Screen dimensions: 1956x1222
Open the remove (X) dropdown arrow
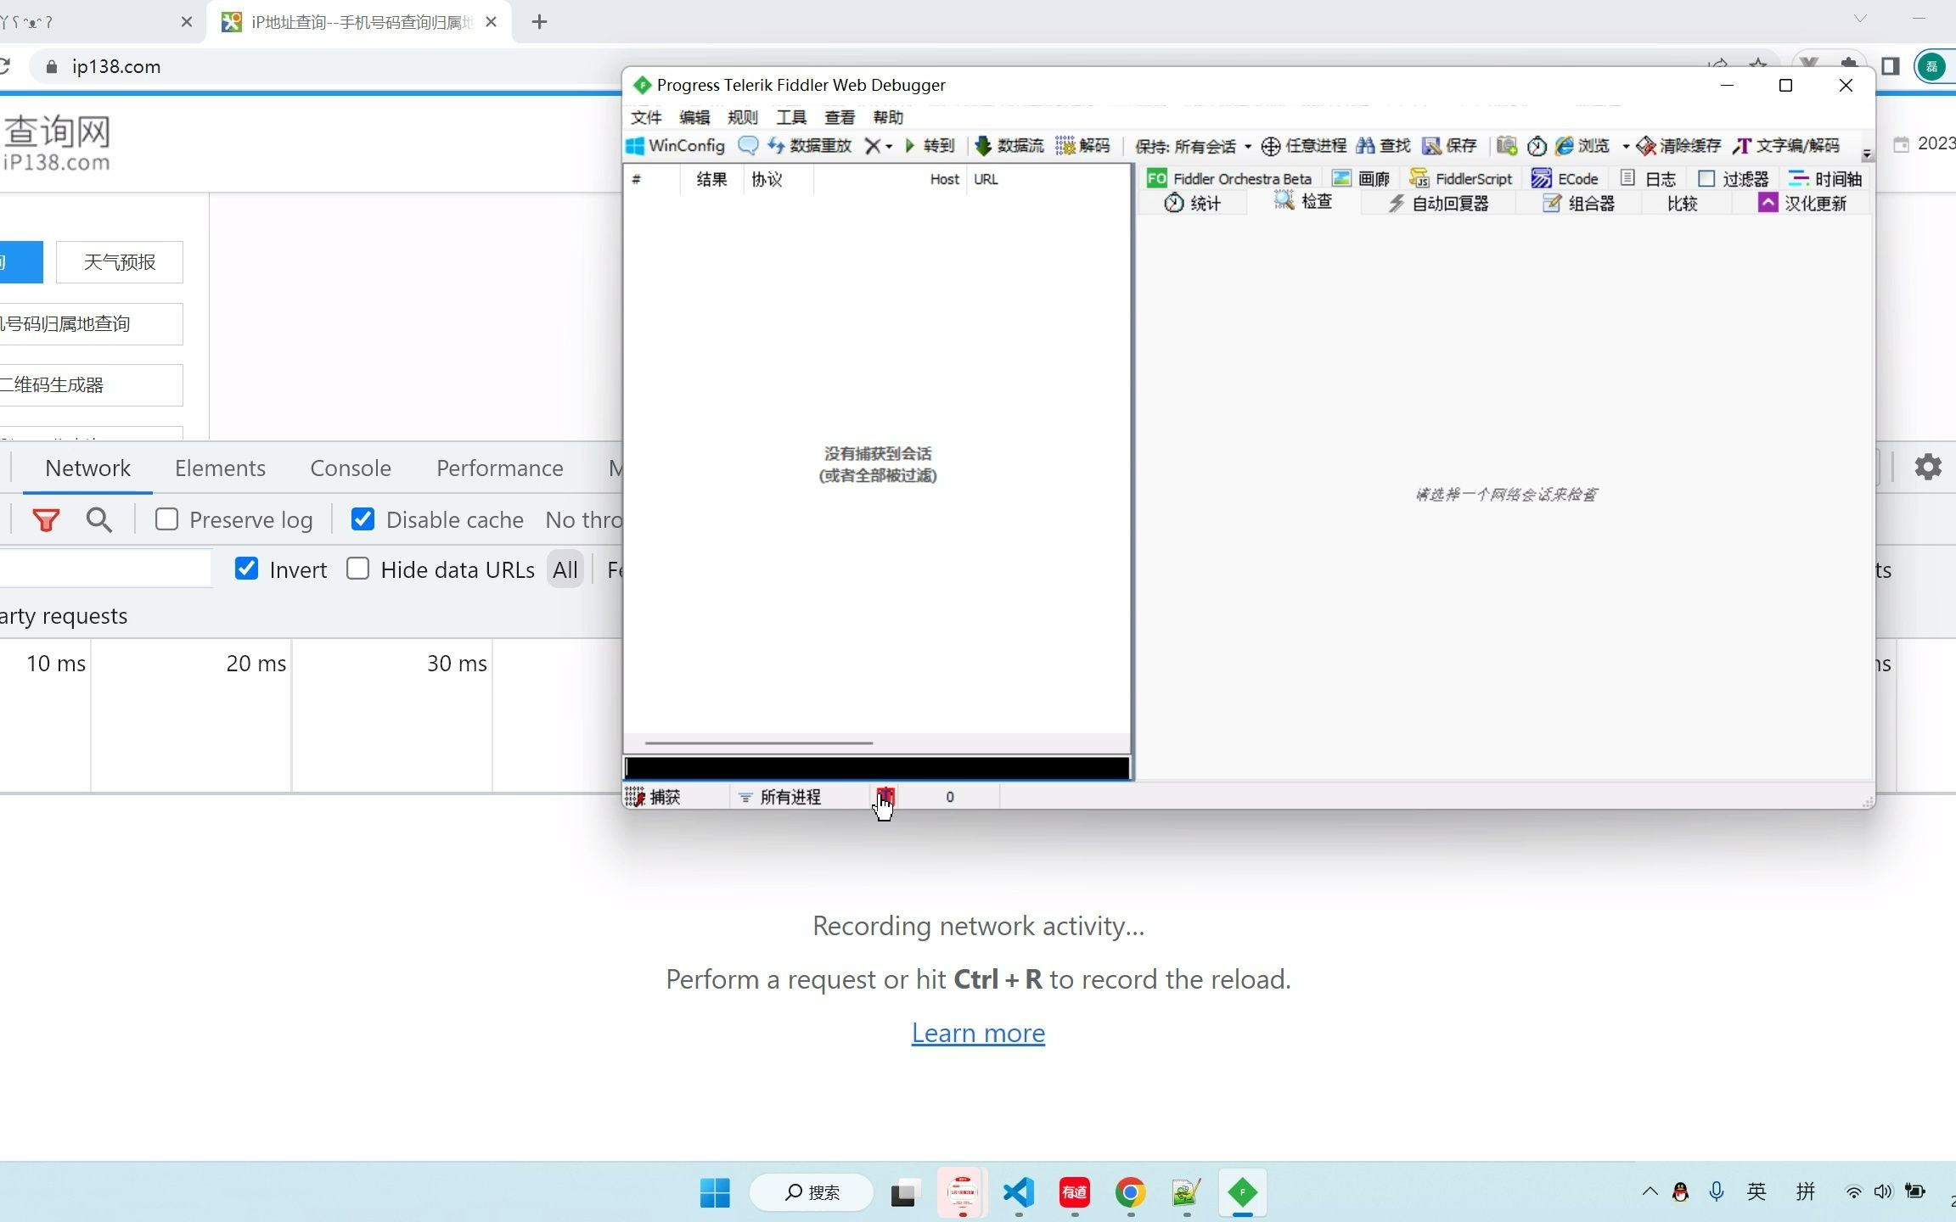click(889, 146)
